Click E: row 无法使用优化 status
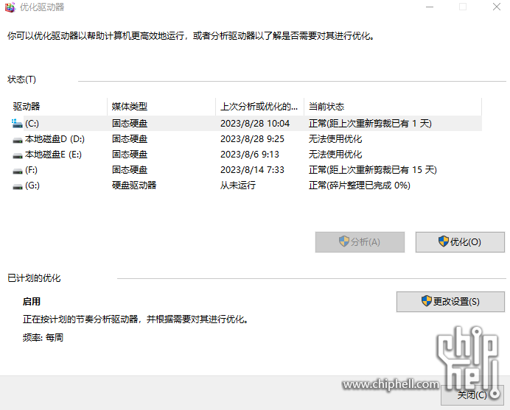The width and height of the screenshot is (510, 410). 335,155
